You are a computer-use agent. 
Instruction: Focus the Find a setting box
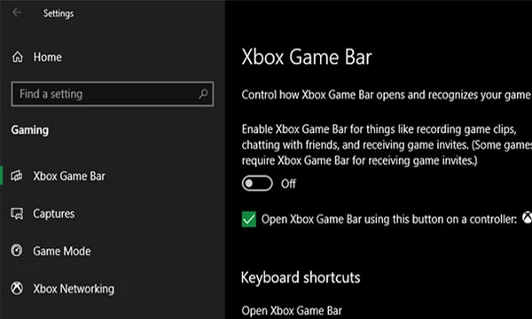tap(113, 94)
